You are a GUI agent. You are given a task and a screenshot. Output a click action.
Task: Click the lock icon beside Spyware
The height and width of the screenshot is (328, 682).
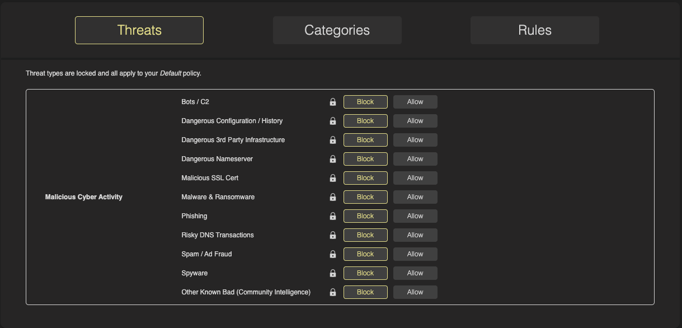pos(333,273)
